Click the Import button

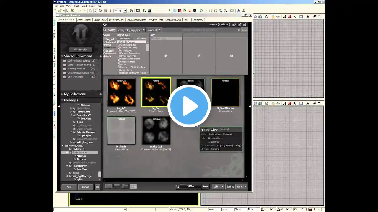point(85,187)
